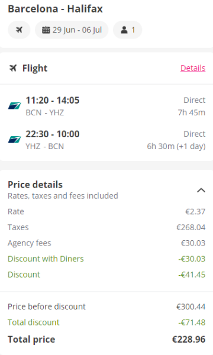Collapse Price details with the chevron
The height and width of the screenshot is (355, 213).
(x=201, y=190)
